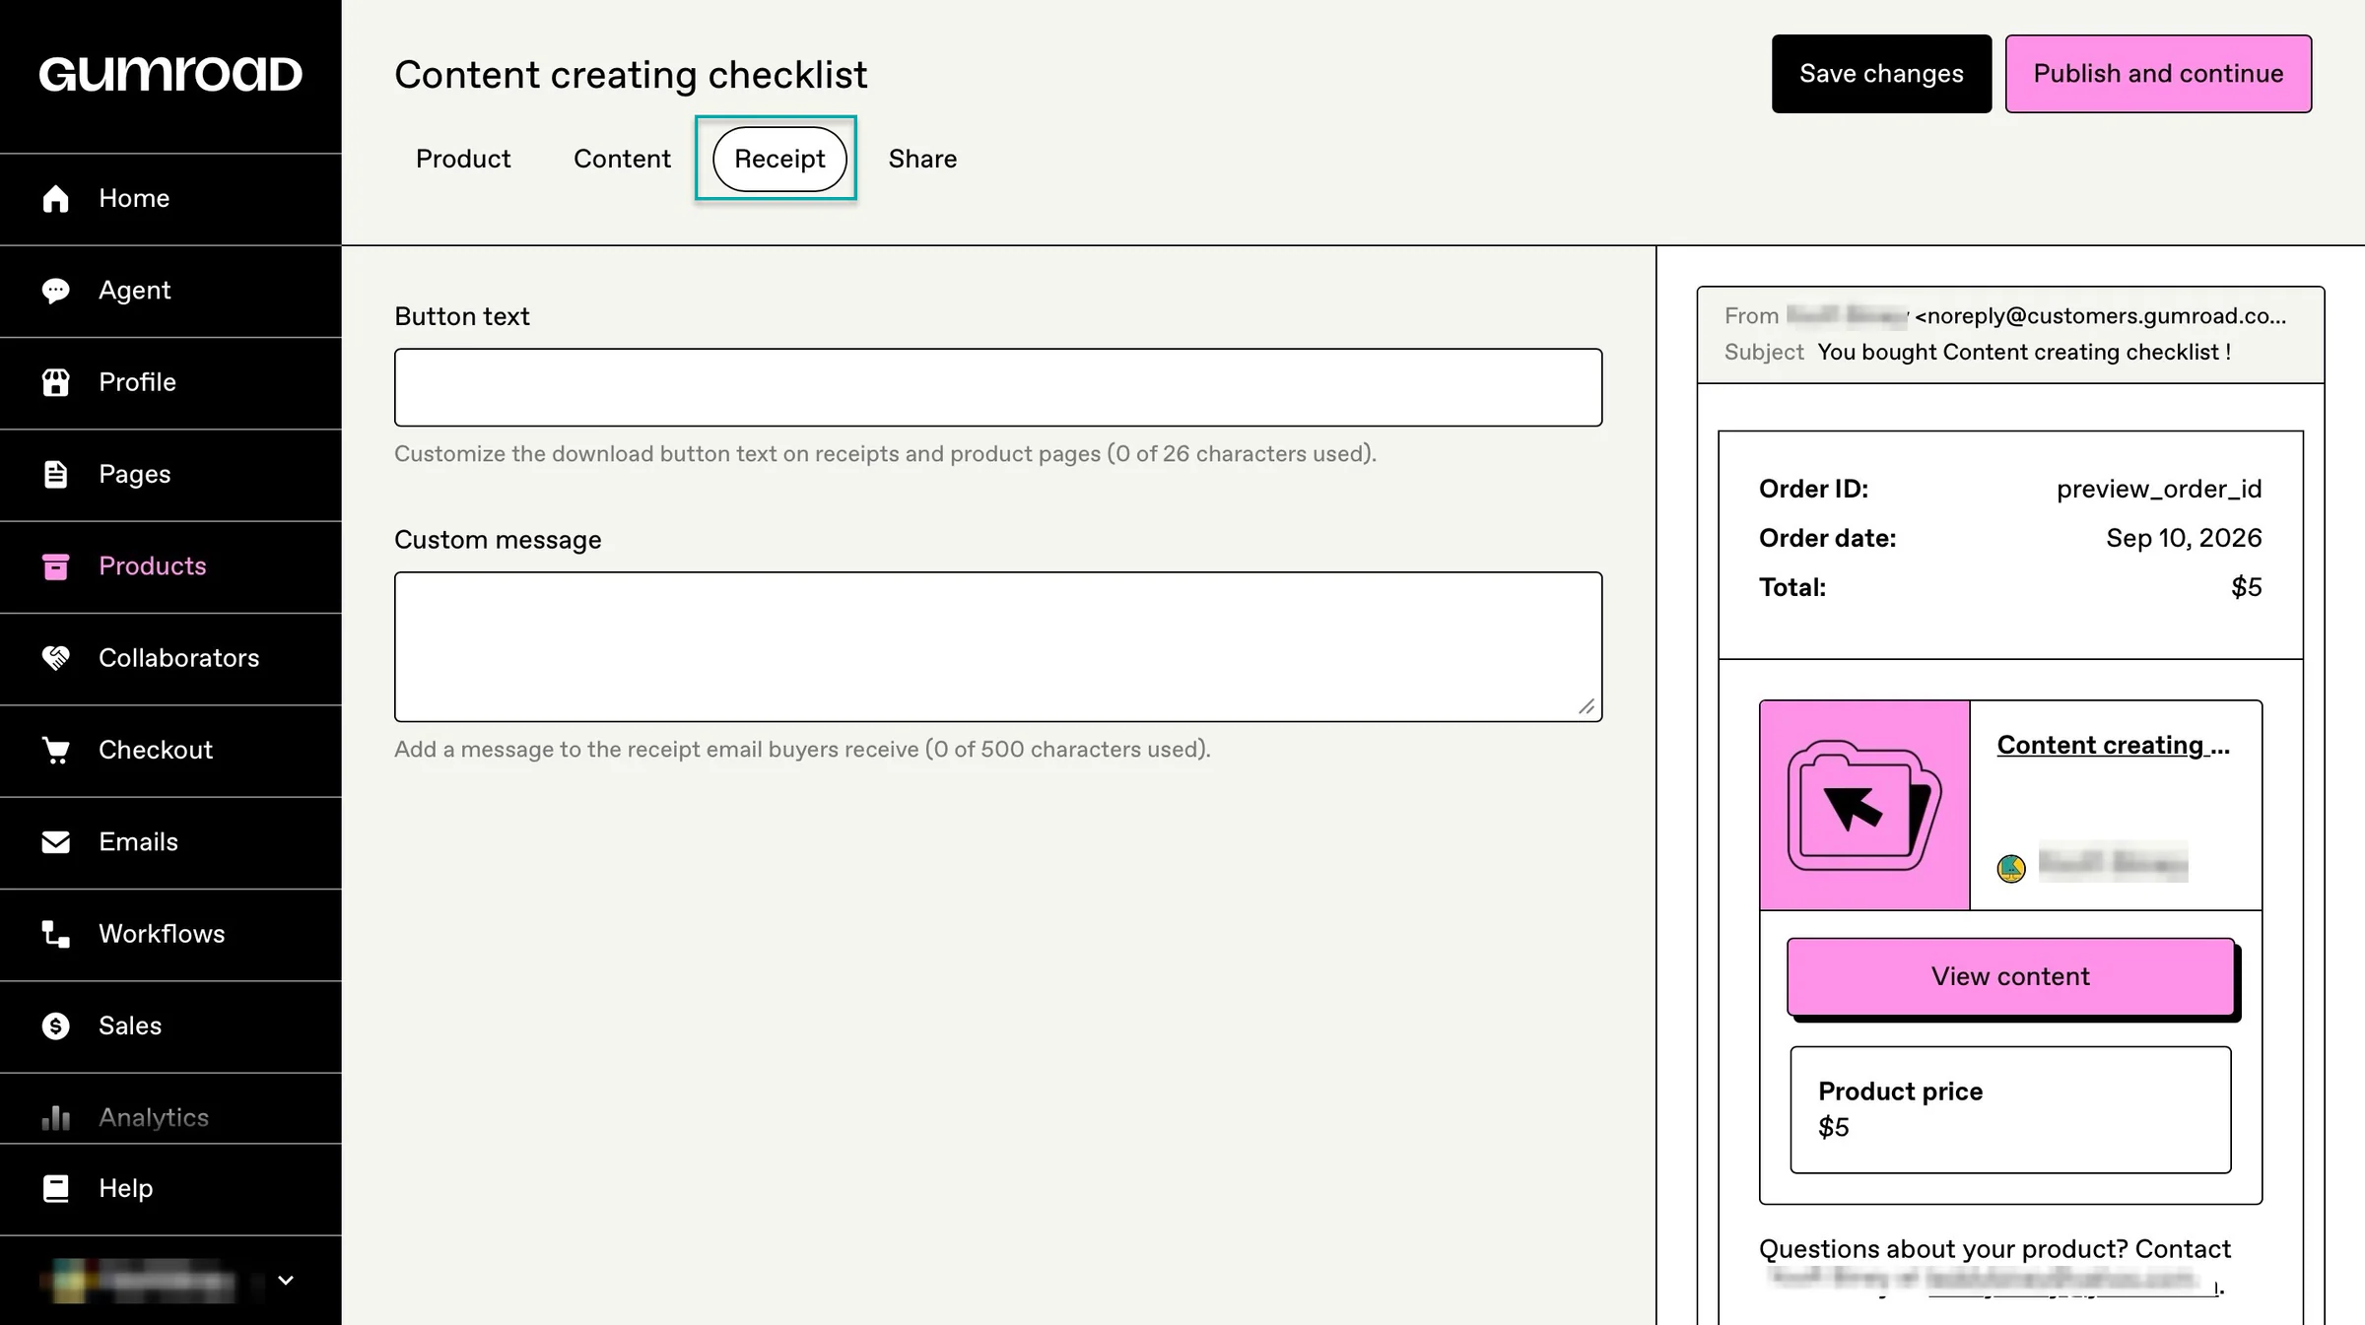Focus the Custom message textarea

[x=998, y=647]
